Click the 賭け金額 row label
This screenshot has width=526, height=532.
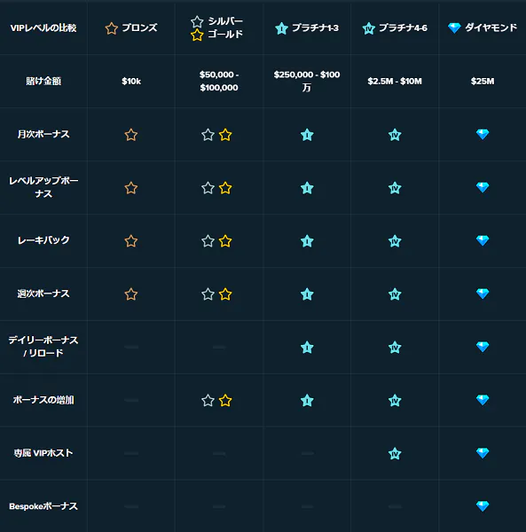(x=43, y=81)
